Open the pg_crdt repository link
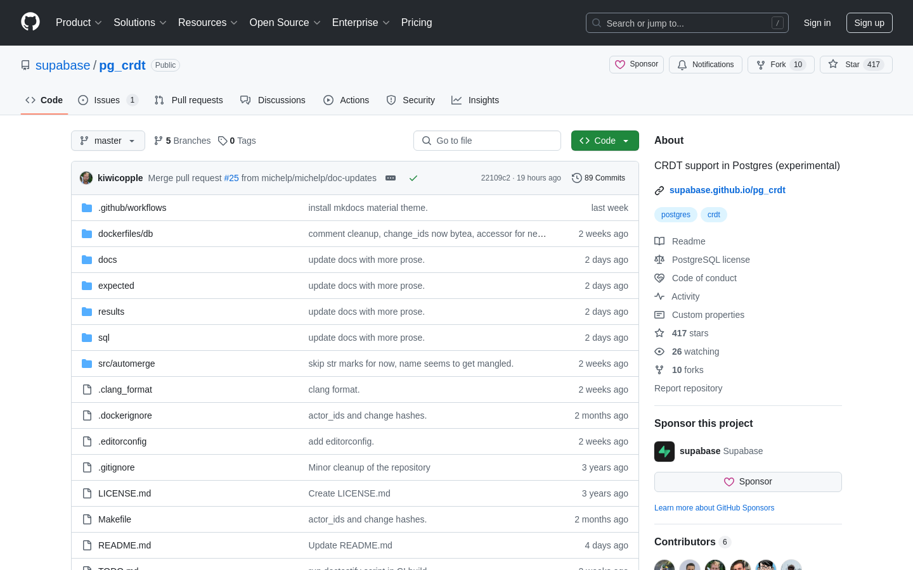The image size is (913, 570). (122, 65)
